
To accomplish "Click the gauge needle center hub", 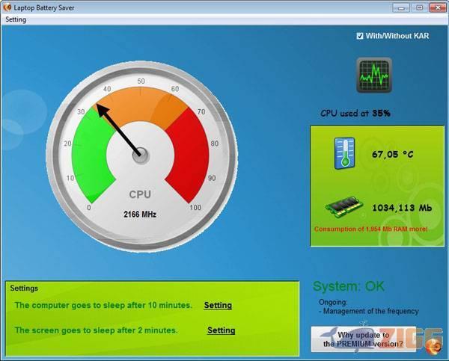I will tap(140, 155).
